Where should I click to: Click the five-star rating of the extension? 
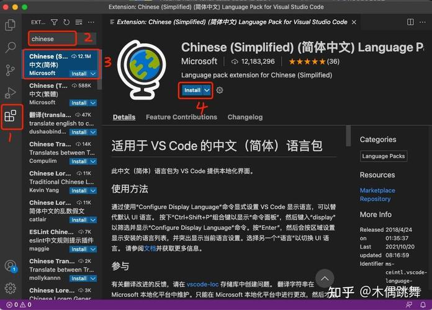point(307,61)
